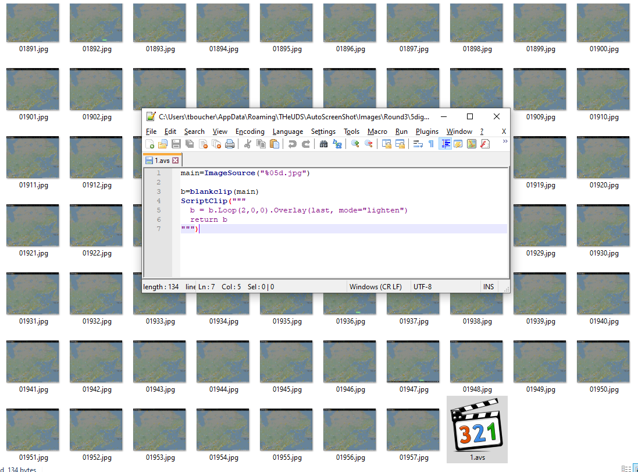Open the Tools menu

[x=351, y=132]
